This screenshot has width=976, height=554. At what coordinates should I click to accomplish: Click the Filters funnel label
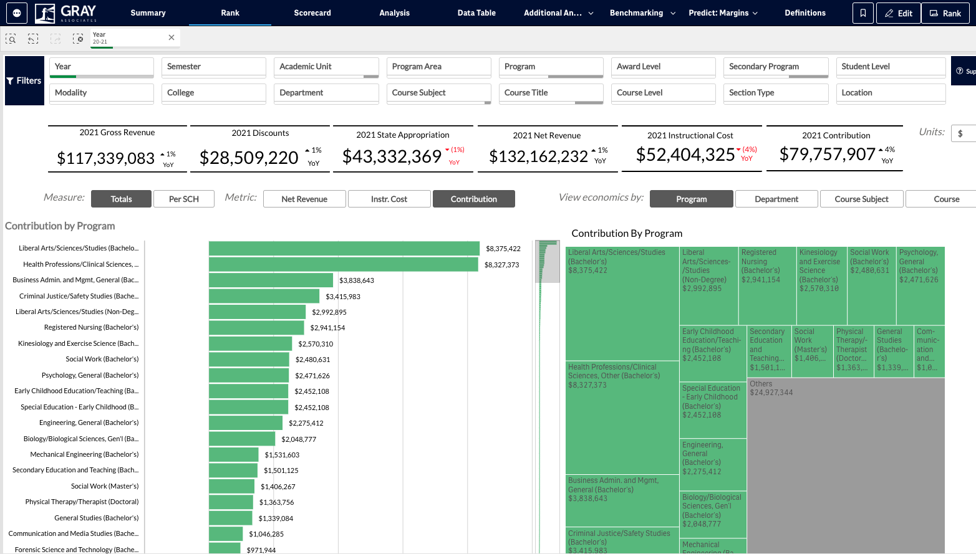click(x=24, y=80)
